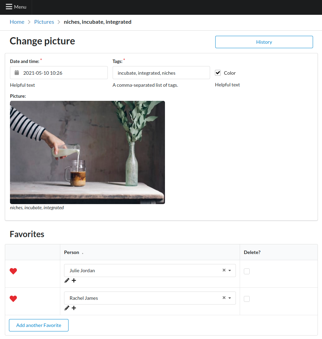Screen dimensions: 322x339
Task: Click the Change picture heading
Action: 42,41
